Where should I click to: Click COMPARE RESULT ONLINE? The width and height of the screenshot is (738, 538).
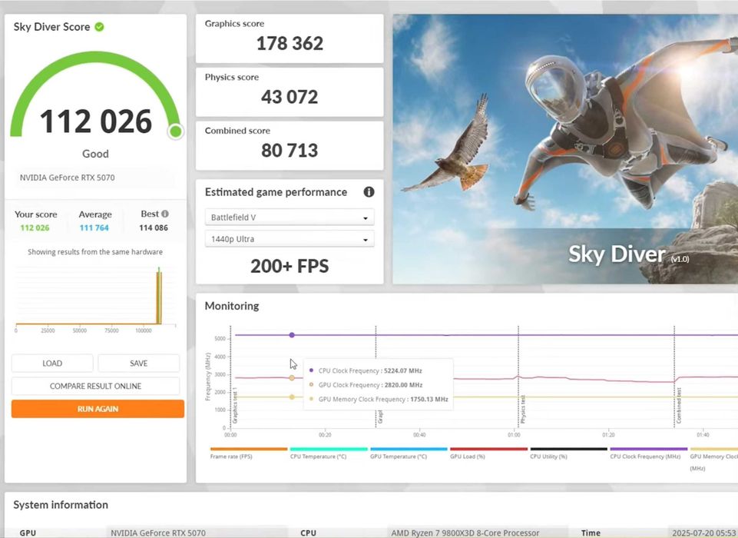tap(95, 386)
